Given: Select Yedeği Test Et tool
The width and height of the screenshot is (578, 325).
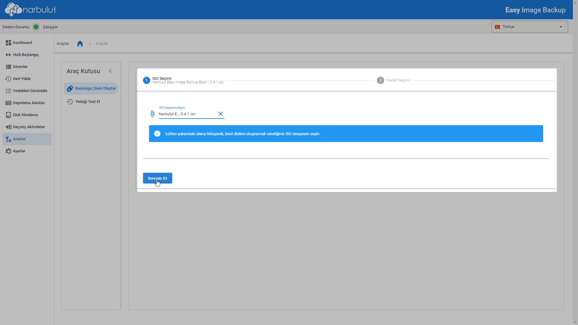Looking at the screenshot, I should tap(91, 102).
